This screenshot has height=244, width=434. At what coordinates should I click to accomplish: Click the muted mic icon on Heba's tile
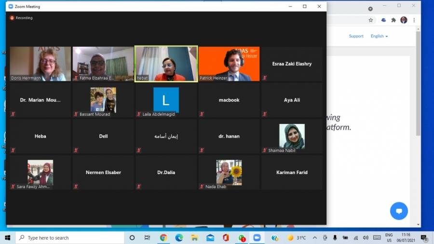(x=13, y=150)
